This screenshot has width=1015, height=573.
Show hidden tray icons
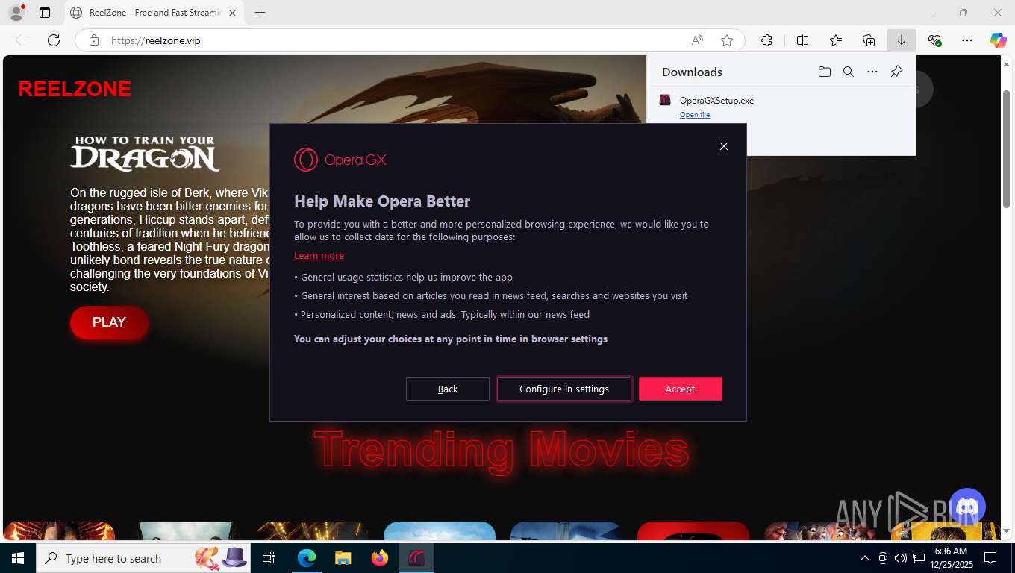coord(865,558)
